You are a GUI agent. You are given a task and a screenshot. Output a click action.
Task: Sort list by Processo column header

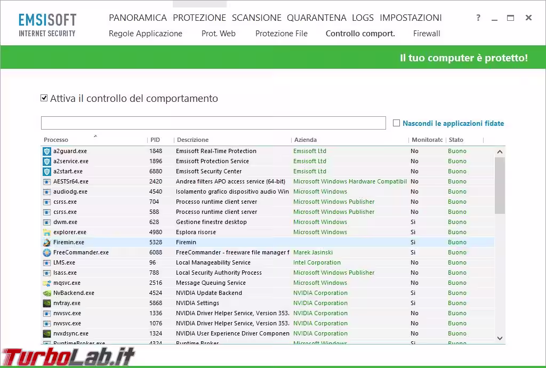click(x=56, y=140)
